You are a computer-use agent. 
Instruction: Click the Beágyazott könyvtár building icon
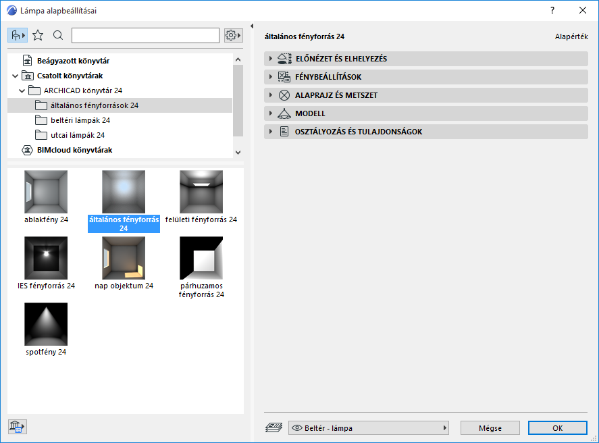click(28, 61)
